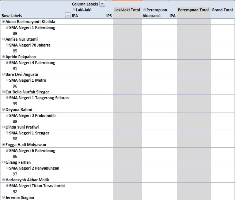The width and height of the screenshot is (235, 200).
Task: Select the Grand Total column header
Action: (222, 10)
